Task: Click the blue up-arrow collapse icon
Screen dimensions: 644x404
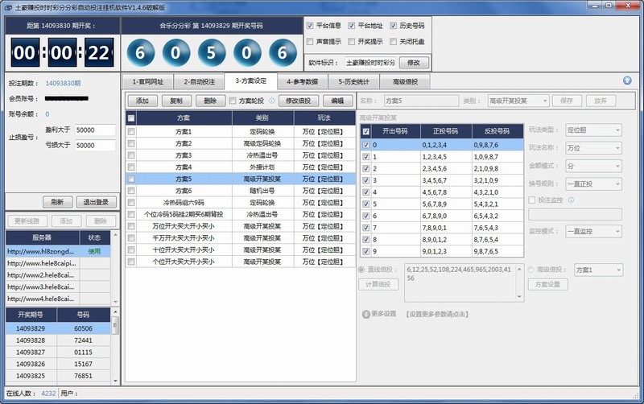Action: [627, 80]
